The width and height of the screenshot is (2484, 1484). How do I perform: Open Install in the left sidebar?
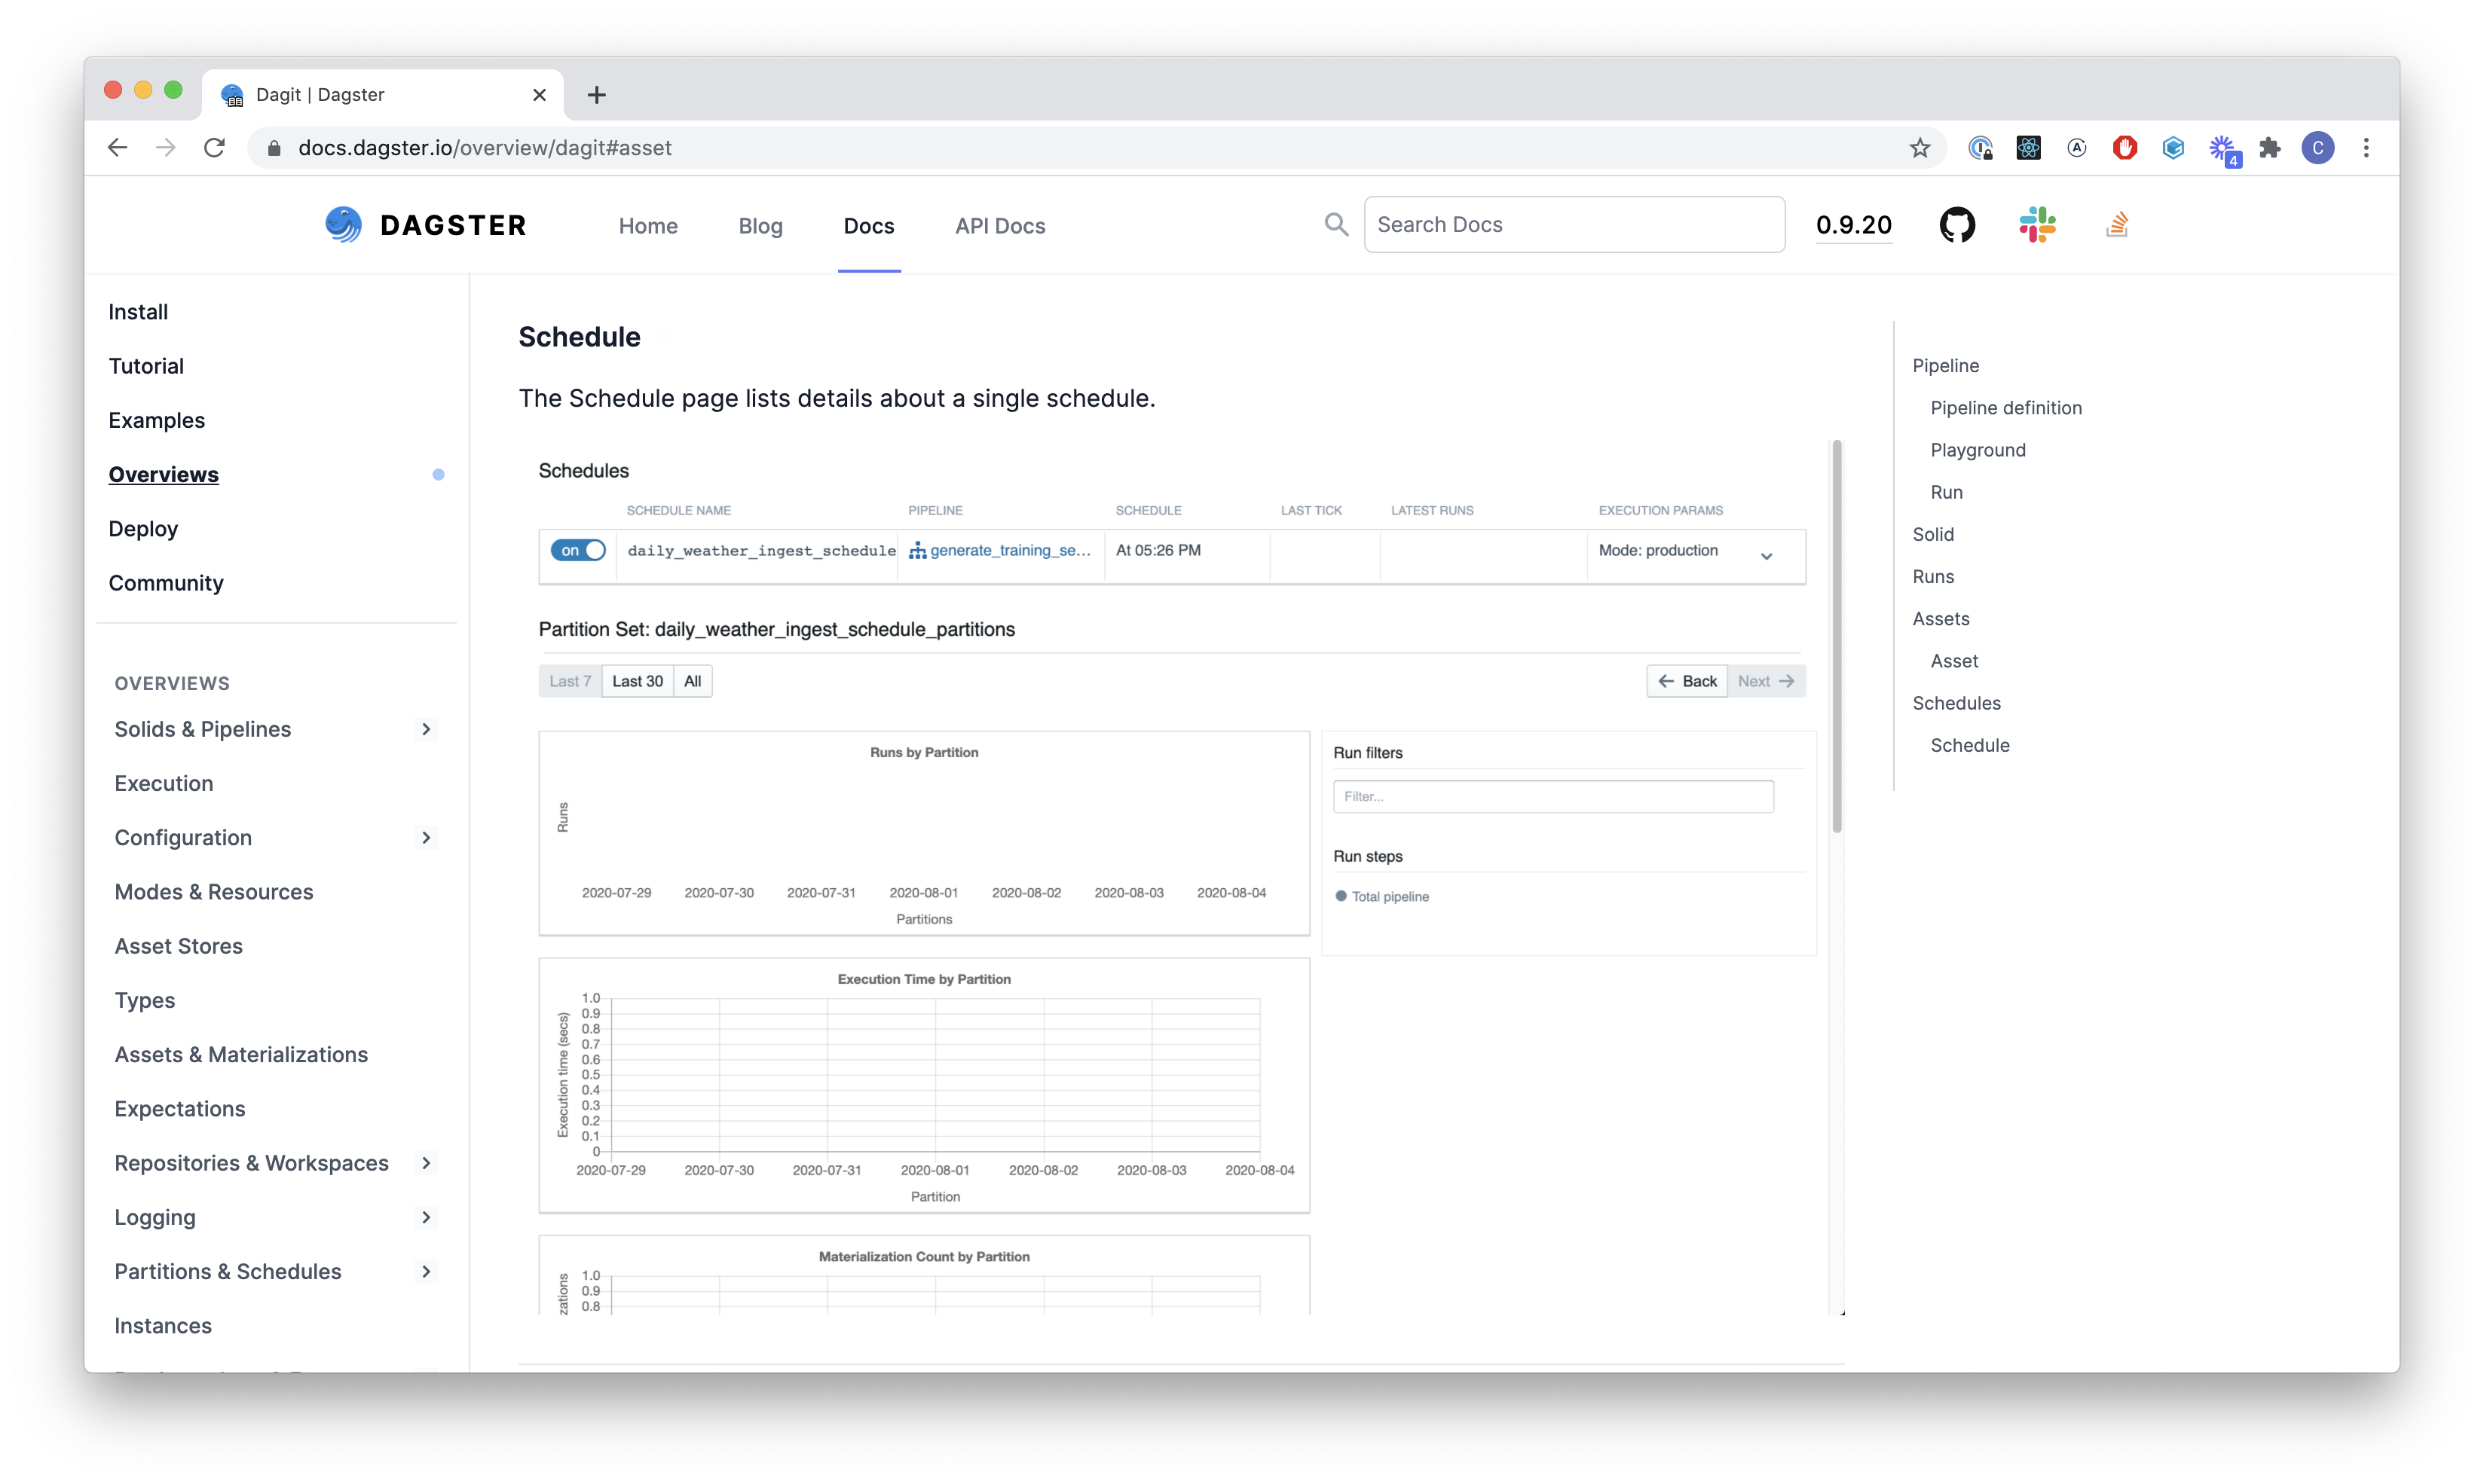(138, 312)
